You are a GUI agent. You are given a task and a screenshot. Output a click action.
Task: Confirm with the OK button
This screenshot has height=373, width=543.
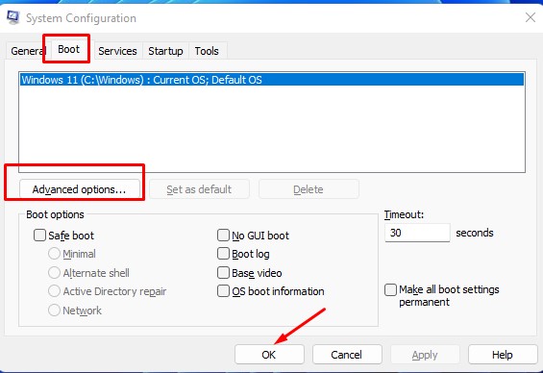(x=269, y=355)
